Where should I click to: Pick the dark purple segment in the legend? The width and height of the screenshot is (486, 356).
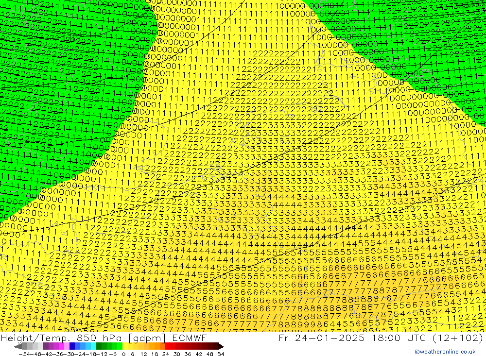[x=46, y=346]
